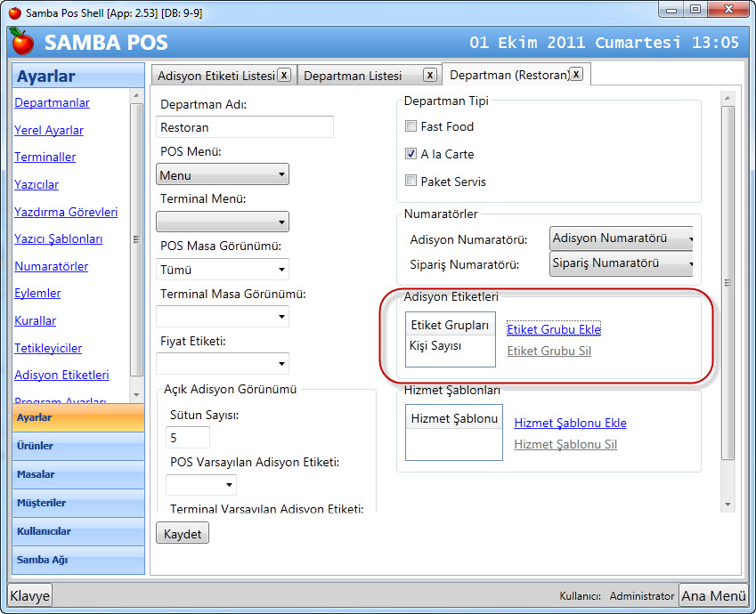The height and width of the screenshot is (614, 756).
Task: Click the Sütun Sayısı input field
Action: click(188, 438)
